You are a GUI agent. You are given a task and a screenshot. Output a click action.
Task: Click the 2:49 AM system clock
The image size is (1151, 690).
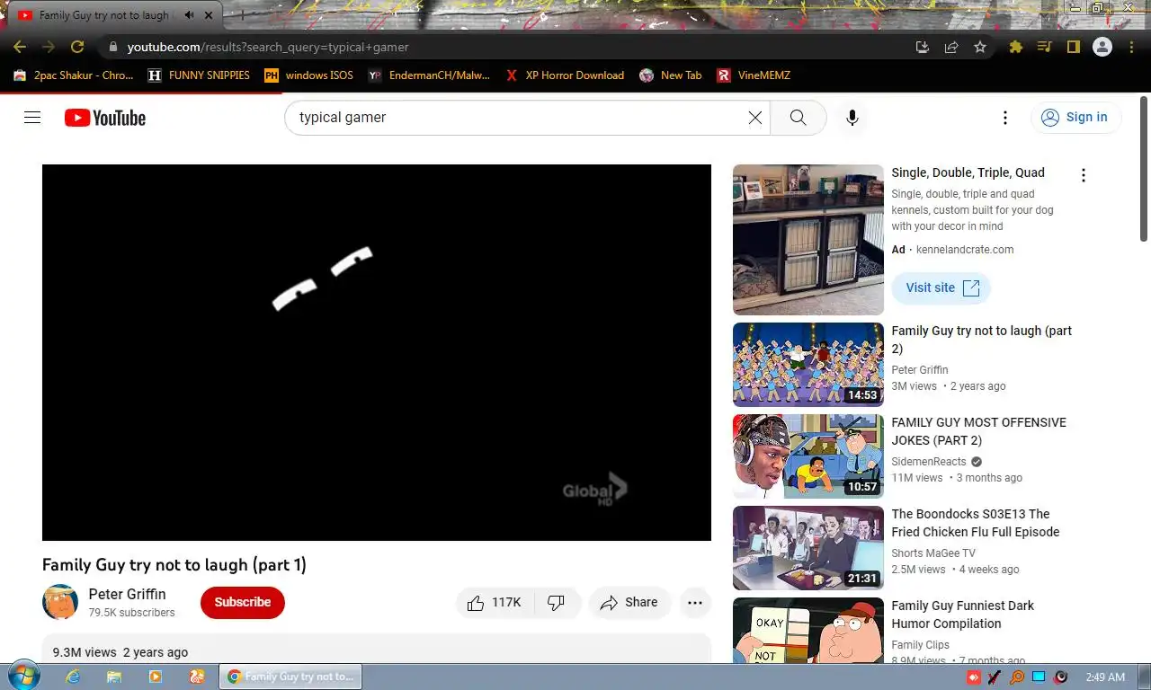tap(1105, 677)
